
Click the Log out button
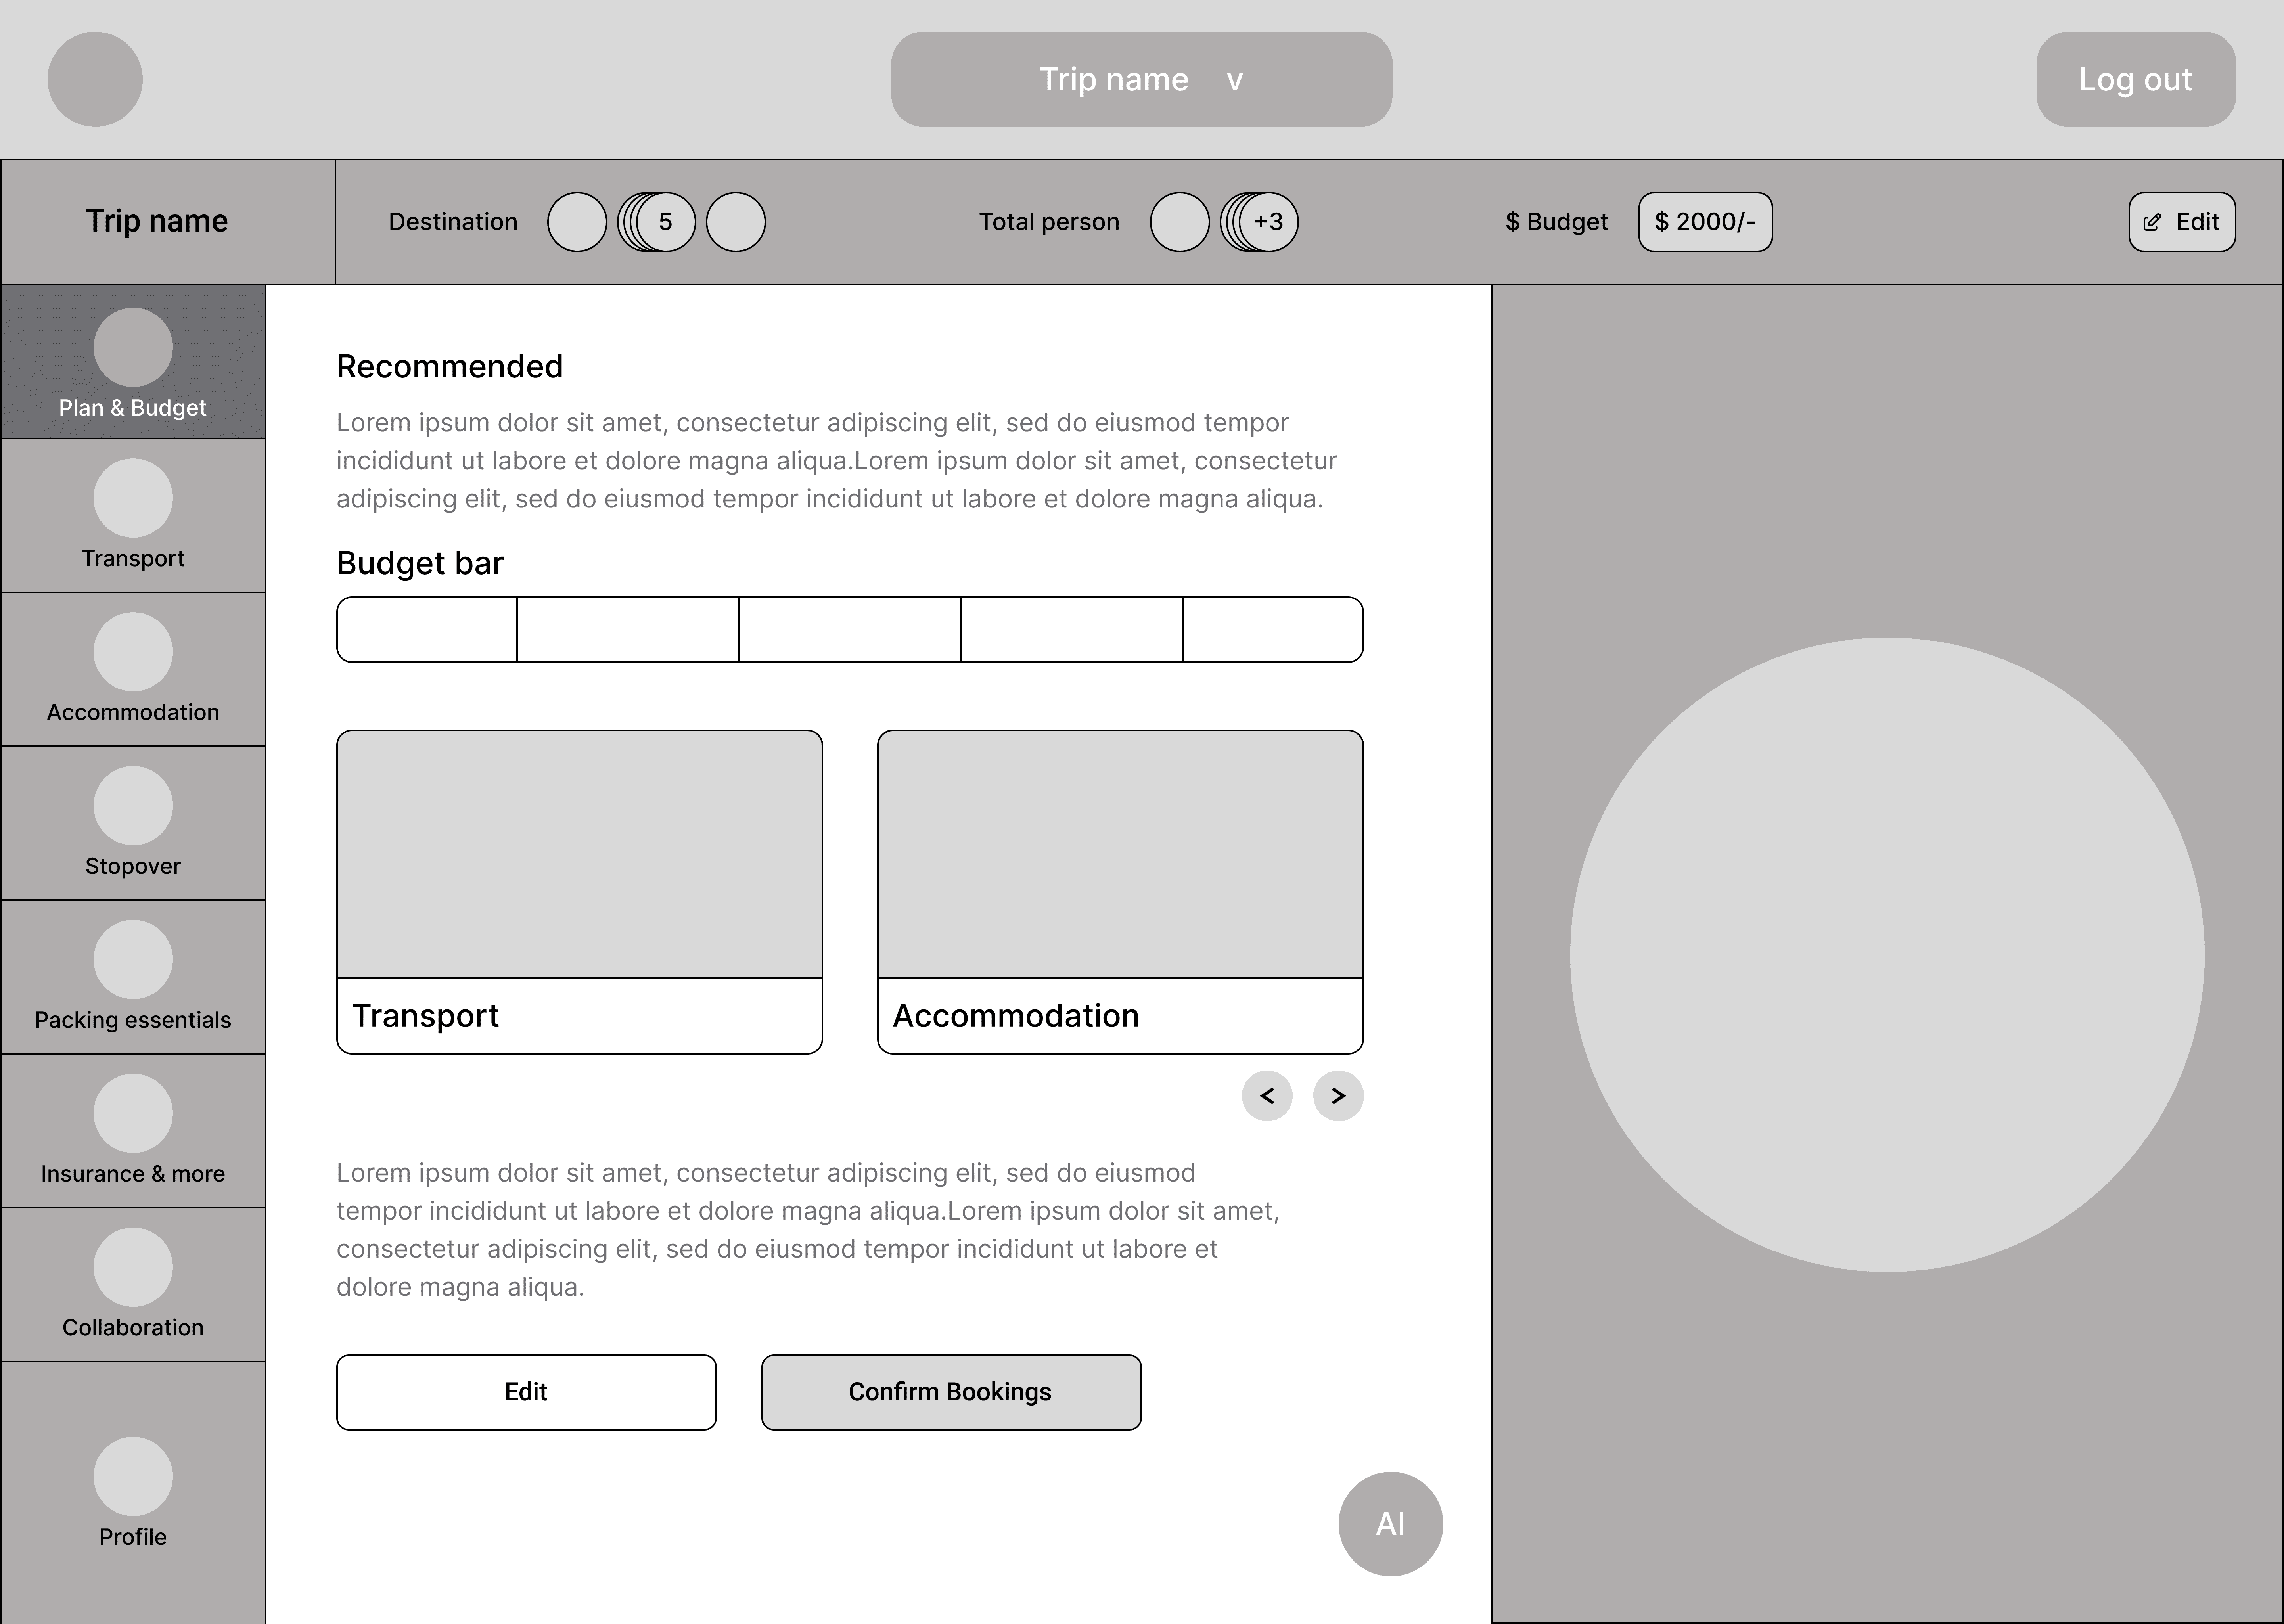tap(2135, 79)
